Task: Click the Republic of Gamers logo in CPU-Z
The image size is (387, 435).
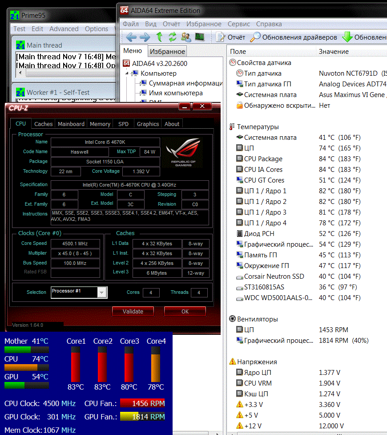Action: pyautogui.click(x=182, y=153)
